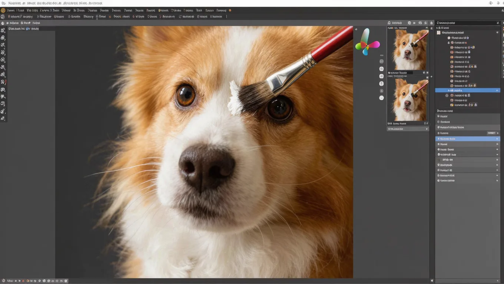The image size is (504, 284).
Task: Select the toolbox tool marked with a red bar
Action: tap(3, 82)
